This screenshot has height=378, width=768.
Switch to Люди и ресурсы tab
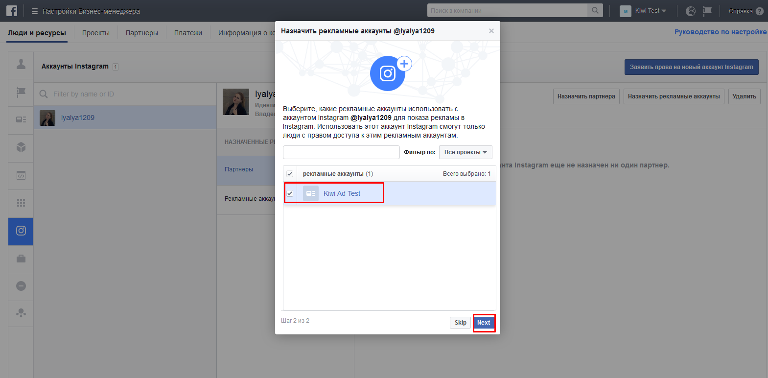pos(37,33)
